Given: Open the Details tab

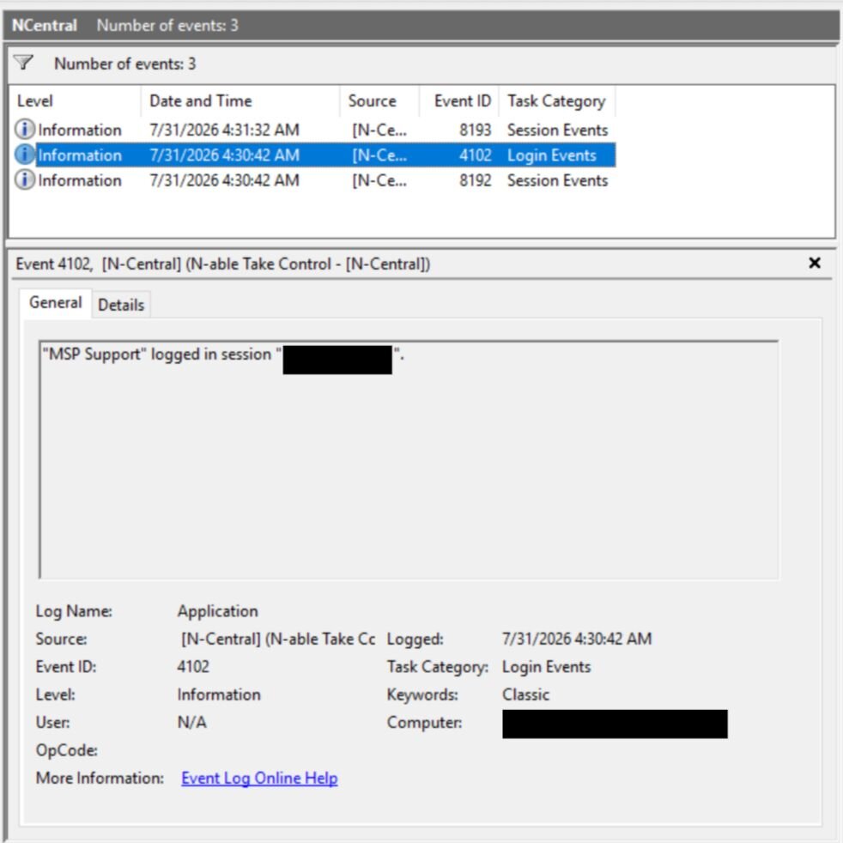Looking at the screenshot, I should point(121,305).
